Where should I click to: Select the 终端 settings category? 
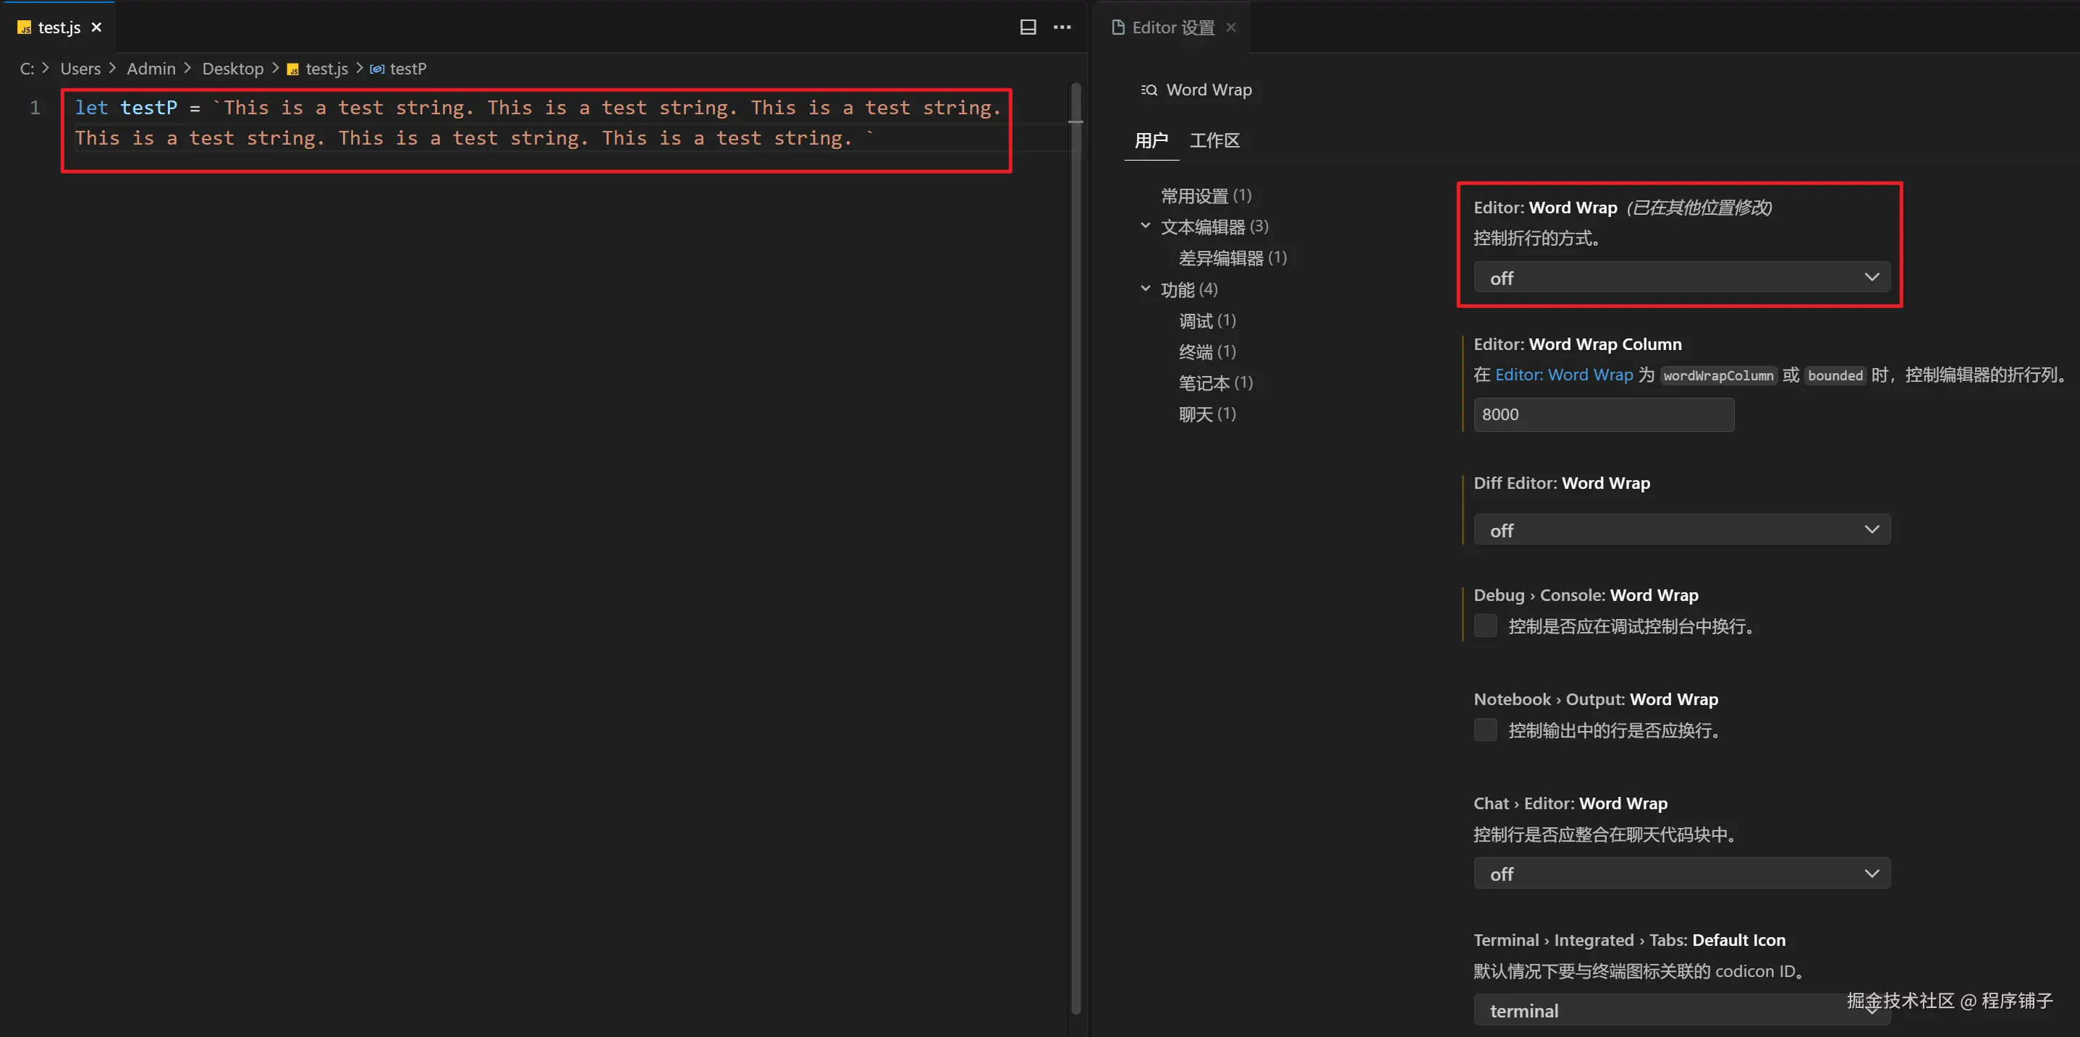click(1206, 352)
